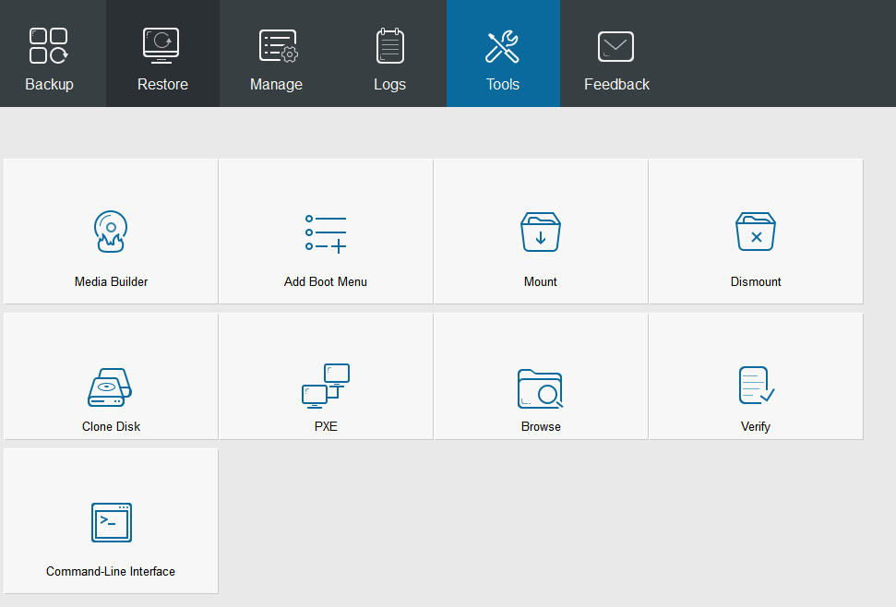Select the Mount label text
The height and width of the screenshot is (607, 896).
[x=541, y=281]
